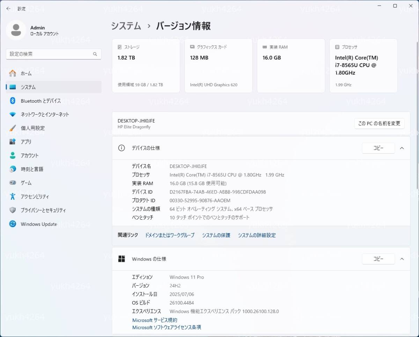This screenshot has height=337, width=419.
Task: Click the システム monitor icon in sidebar
Action: pyautogui.click(x=13, y=87)
